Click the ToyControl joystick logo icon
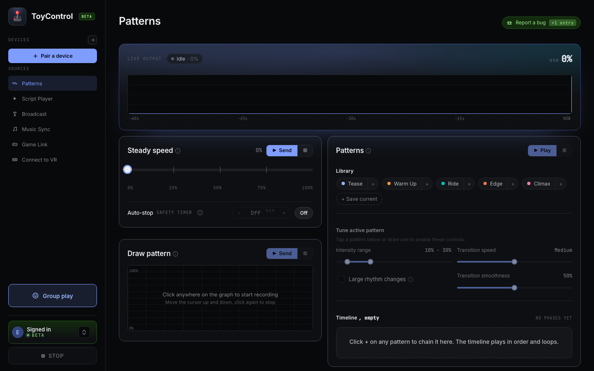This screenshot has height=371, width=594. pos(17,16)
